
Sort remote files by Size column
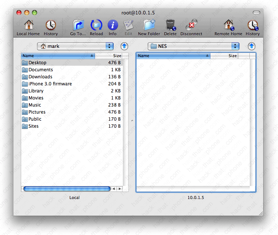pyautogui.click(x=224, y=56)
